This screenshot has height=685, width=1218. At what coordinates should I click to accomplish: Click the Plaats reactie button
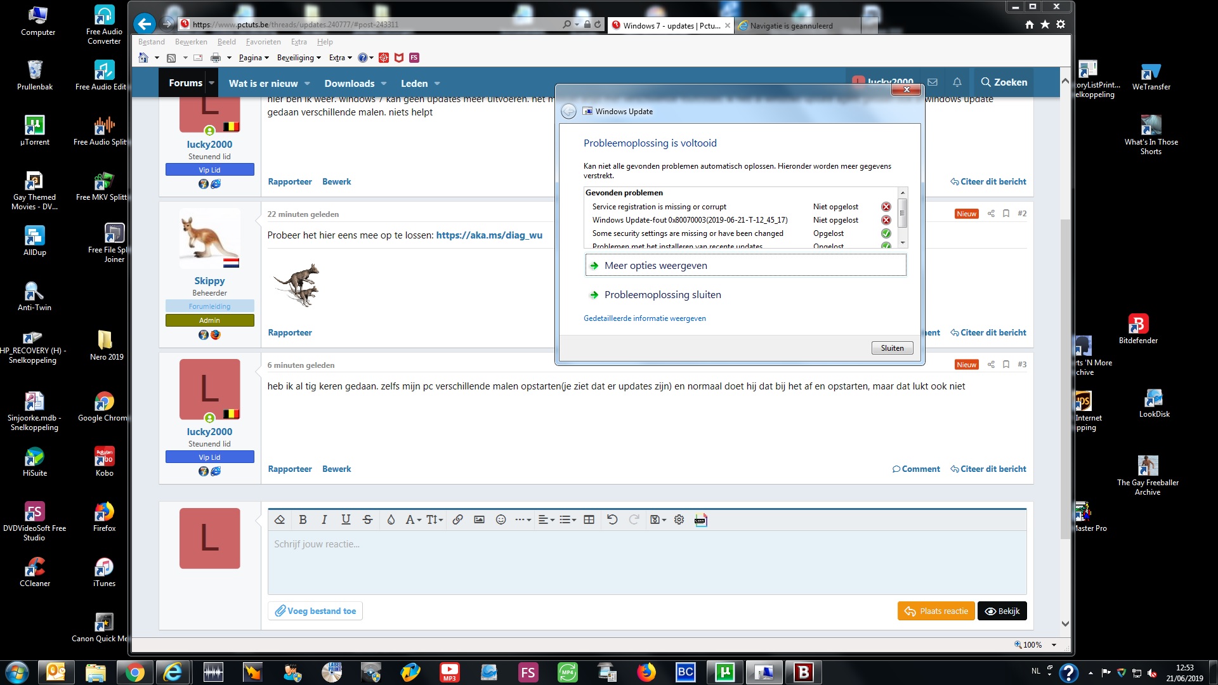936,611
